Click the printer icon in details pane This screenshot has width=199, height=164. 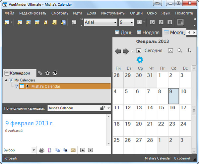pos(42,150)
